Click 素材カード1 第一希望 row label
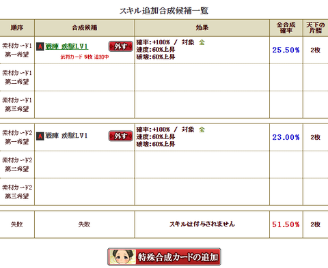This screenshot has width=328, height=268. click(x=17, y=50)
